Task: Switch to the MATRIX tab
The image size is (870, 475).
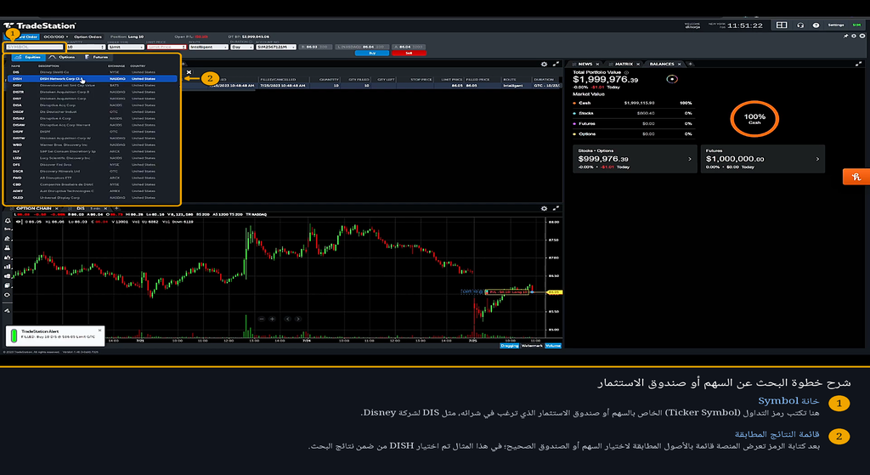Action: (x=623, y=64)
